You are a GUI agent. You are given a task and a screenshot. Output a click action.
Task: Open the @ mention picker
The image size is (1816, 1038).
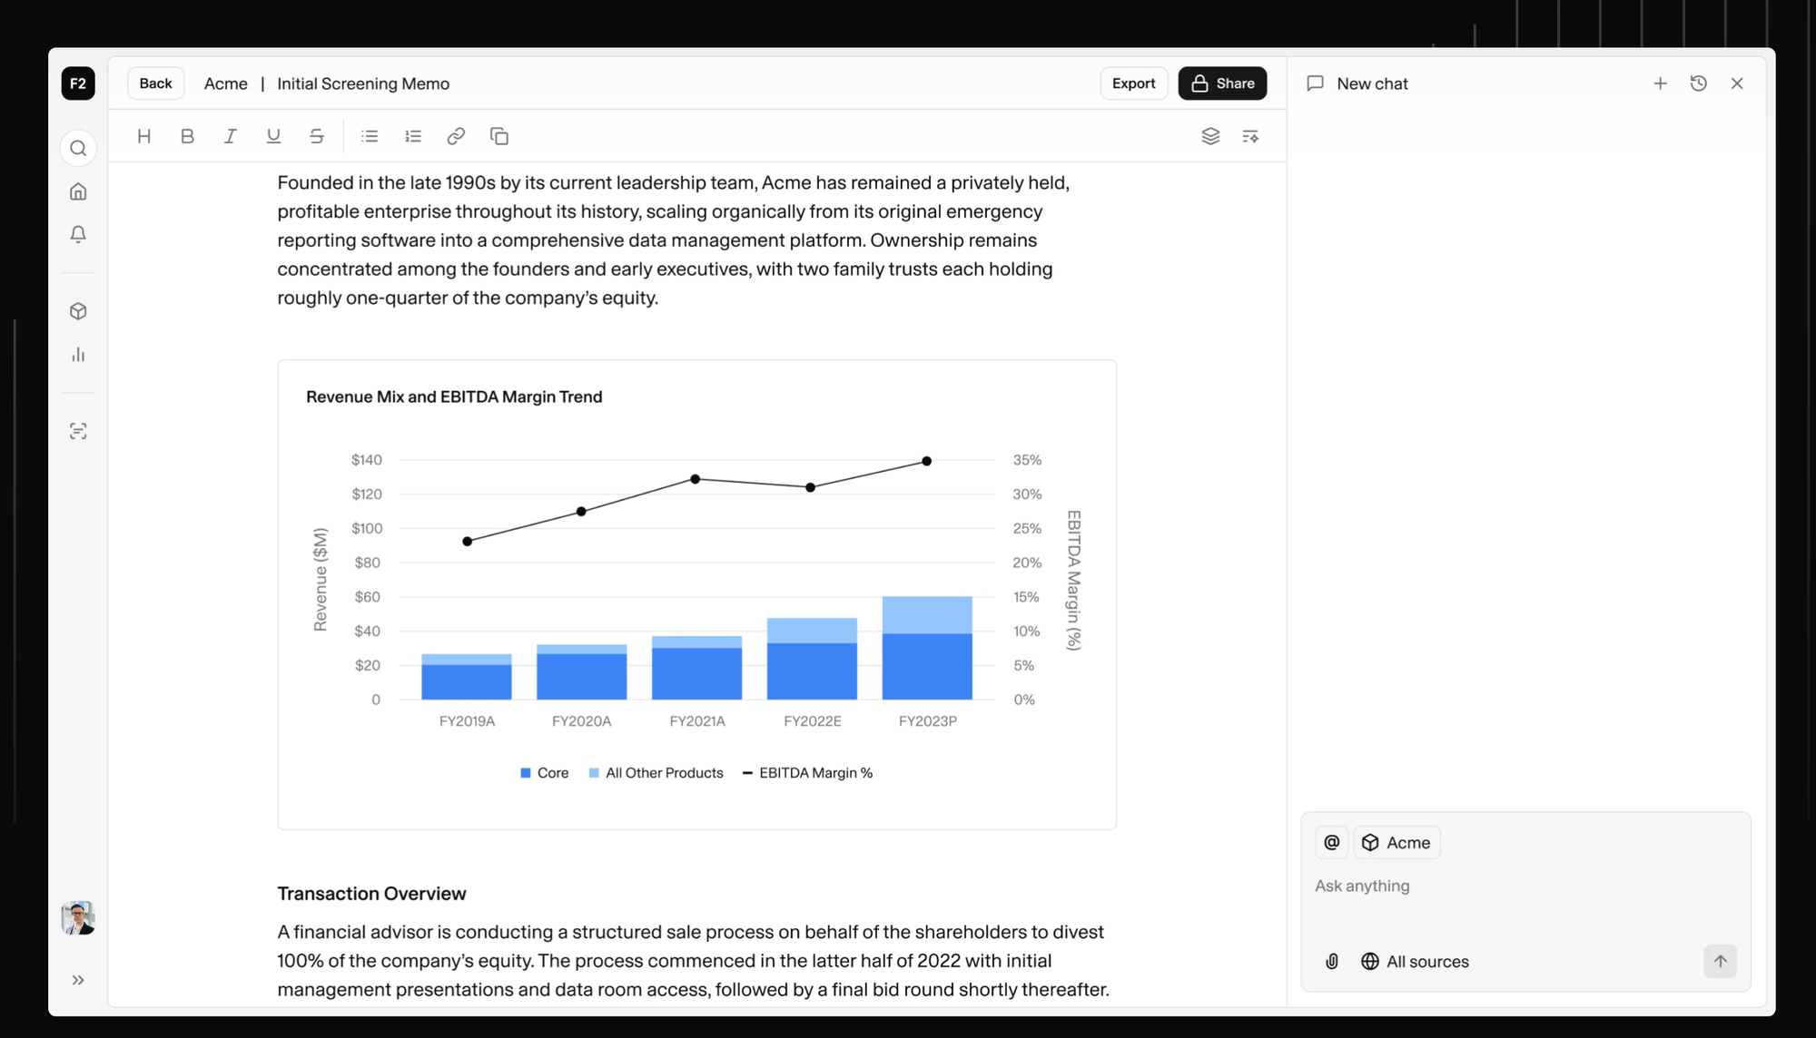[x=1331, y=843]
